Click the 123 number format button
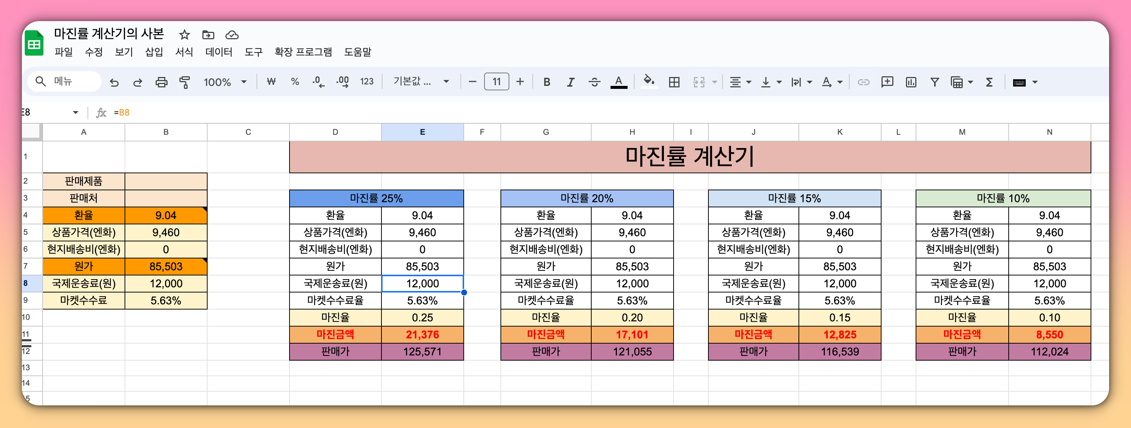 367,81
